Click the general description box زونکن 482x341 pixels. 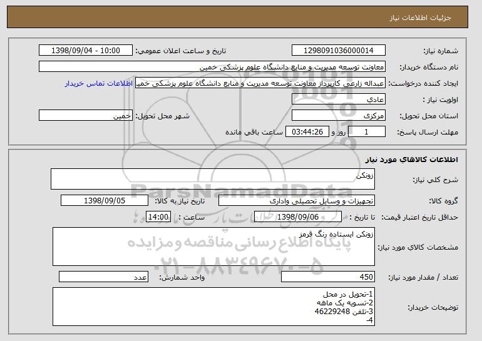(213, 179)
